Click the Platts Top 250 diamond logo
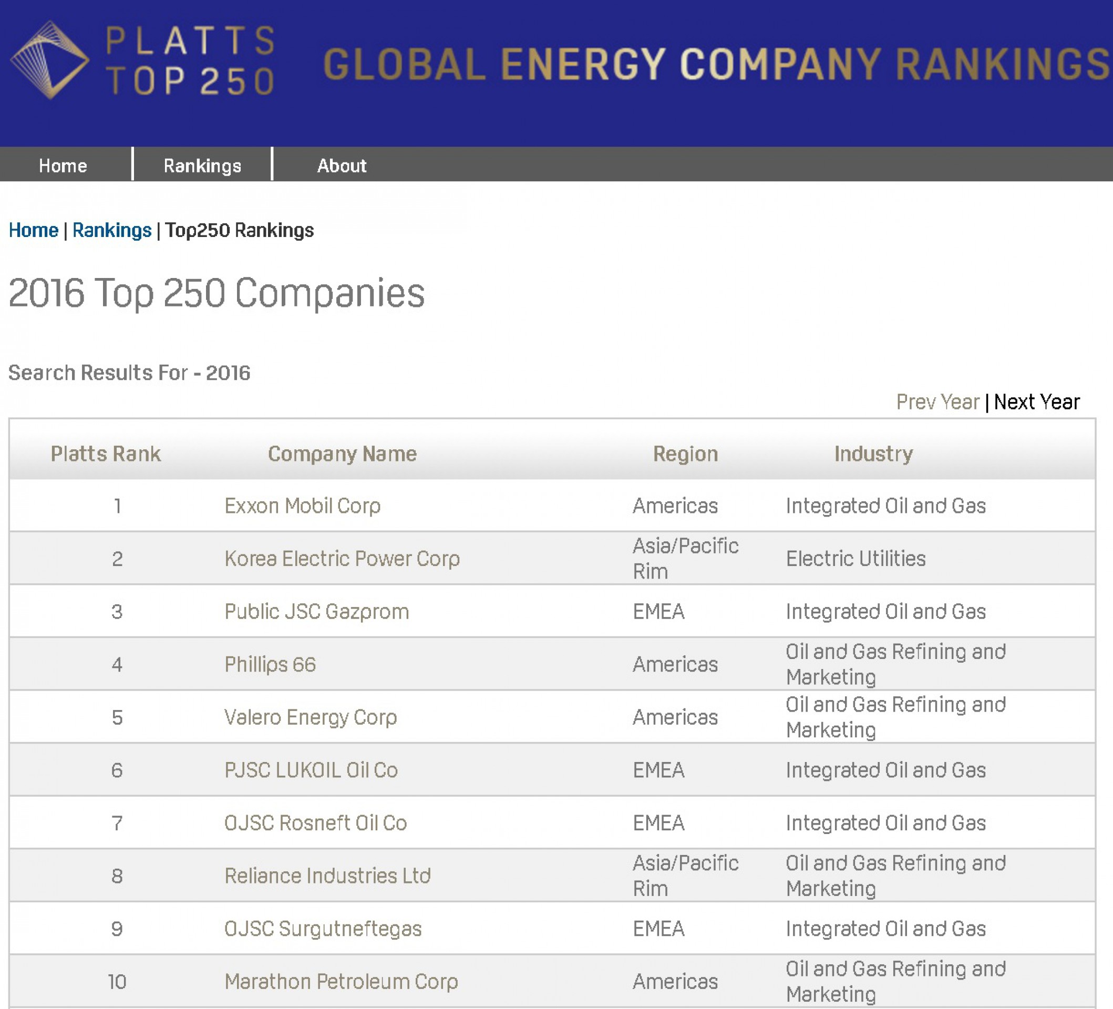The height and width of the screenshot is (1009, 1113). (x=50, y=59)
